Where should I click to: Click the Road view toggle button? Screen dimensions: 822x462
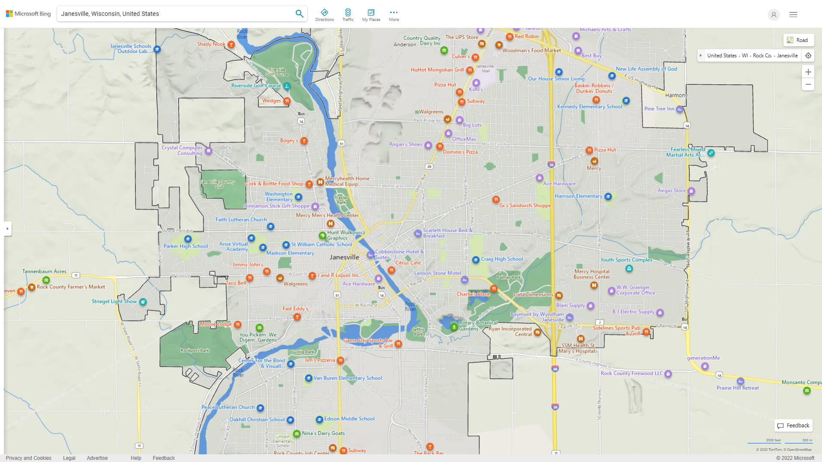click(x=798, y=39)
